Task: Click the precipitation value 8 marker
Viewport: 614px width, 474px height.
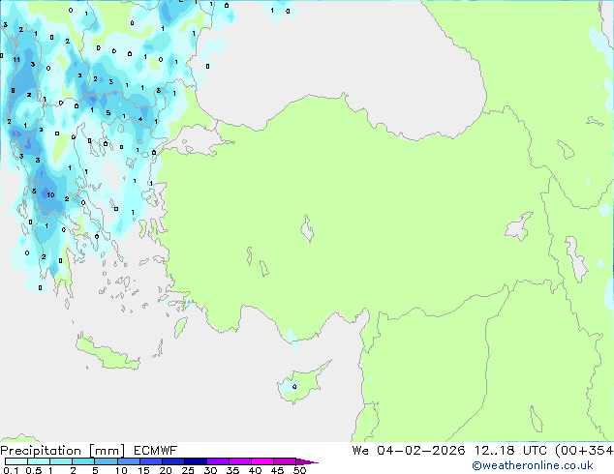Action: 13,91
